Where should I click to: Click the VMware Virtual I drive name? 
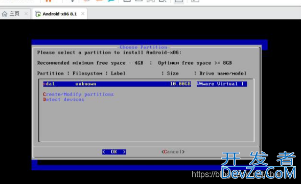point(222,84)
